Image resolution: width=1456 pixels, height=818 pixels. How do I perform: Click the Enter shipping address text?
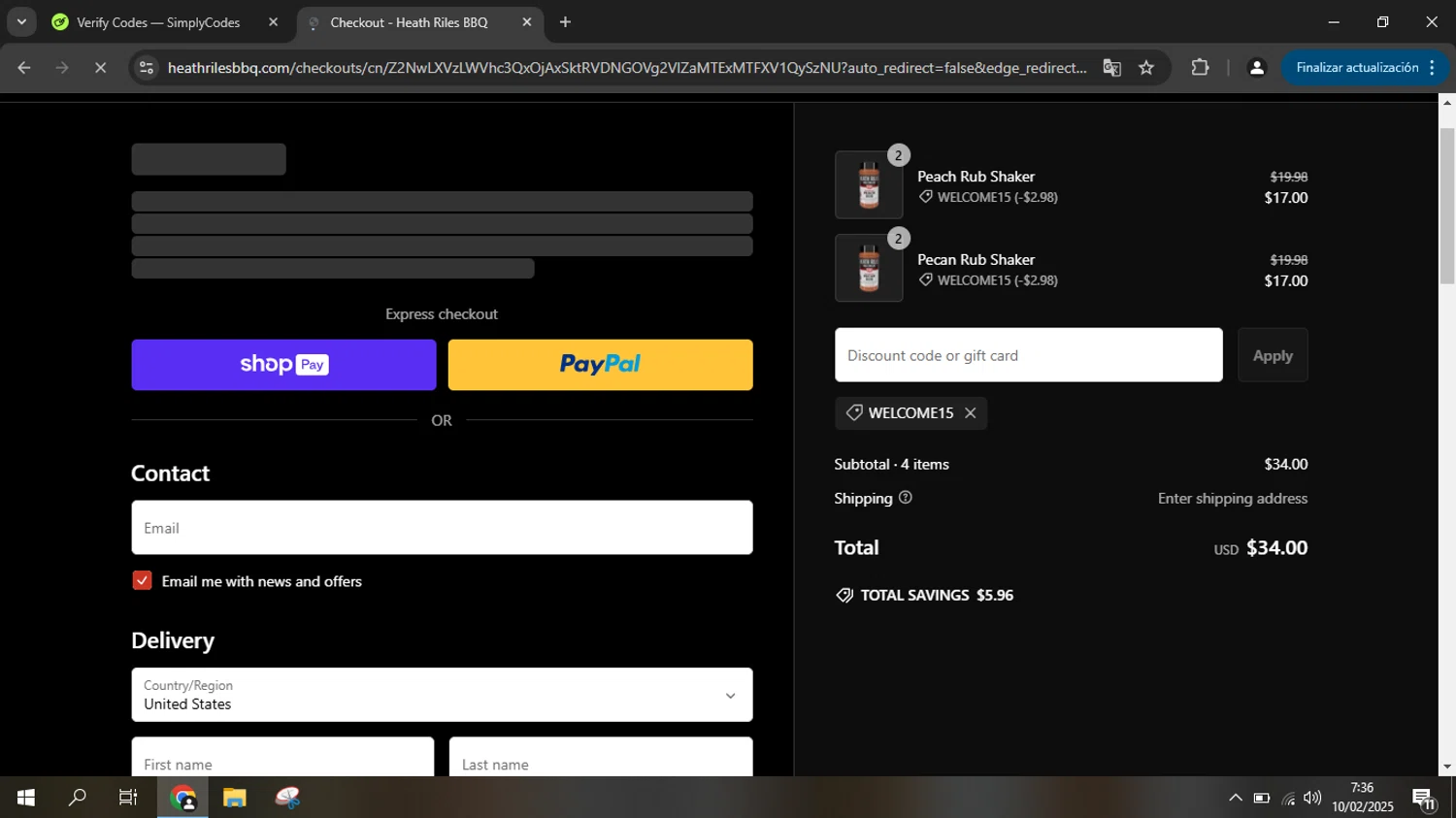[1233, 499]
